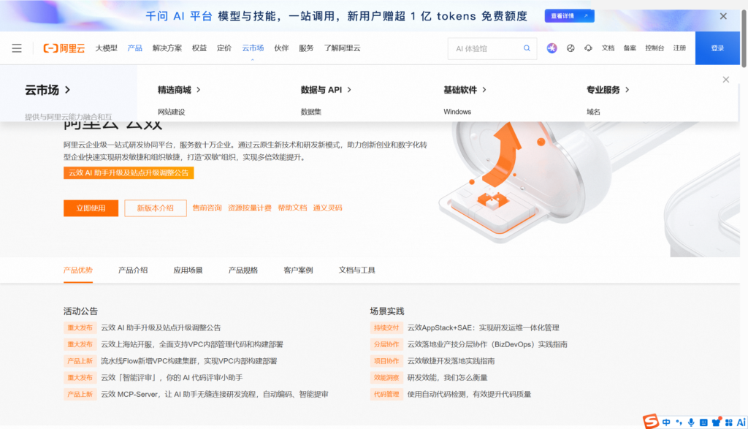Expand the 云市场 heading chevron

[x=68, y=90]
